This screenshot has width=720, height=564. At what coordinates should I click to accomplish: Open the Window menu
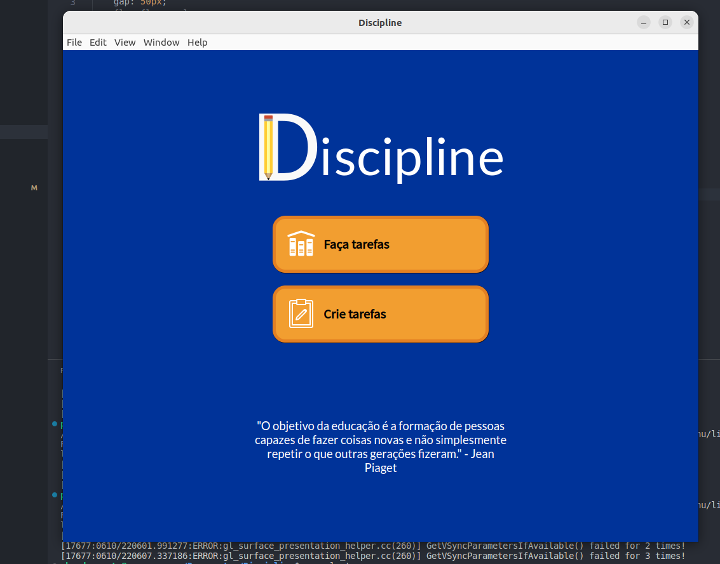coord(161,42)
